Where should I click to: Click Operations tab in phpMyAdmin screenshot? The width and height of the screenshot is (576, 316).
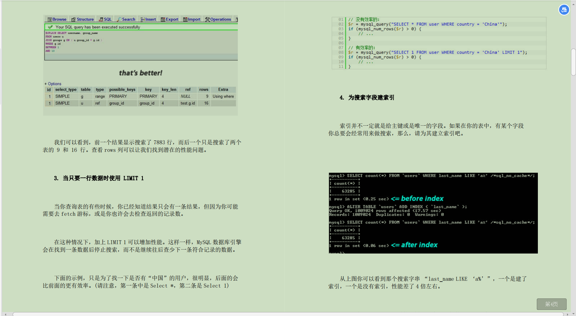coord(218,19)
